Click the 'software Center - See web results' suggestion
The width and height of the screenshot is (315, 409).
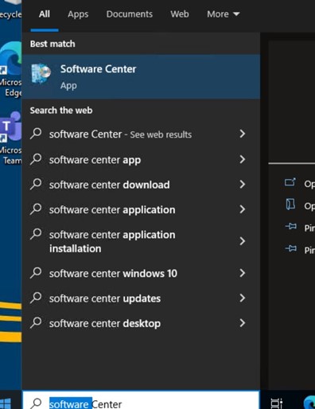(141, 134)
